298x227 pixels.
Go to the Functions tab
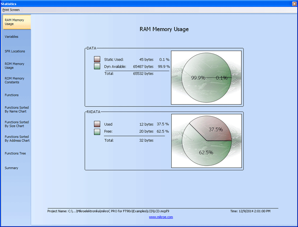(x=17, y=95)
